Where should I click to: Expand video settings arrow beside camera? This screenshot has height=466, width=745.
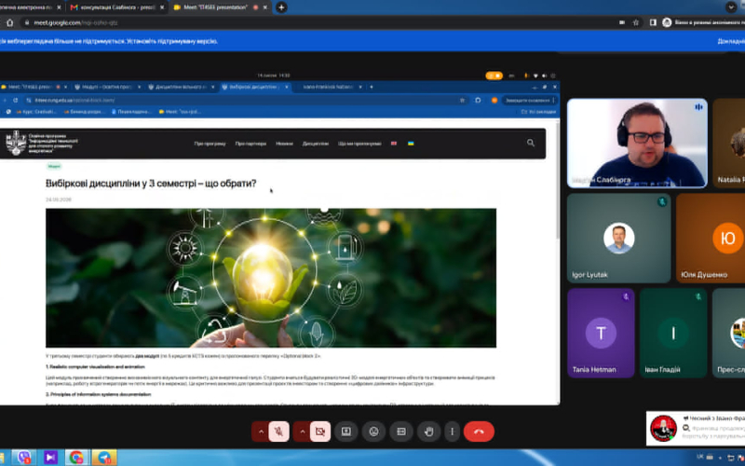(302, 432)
